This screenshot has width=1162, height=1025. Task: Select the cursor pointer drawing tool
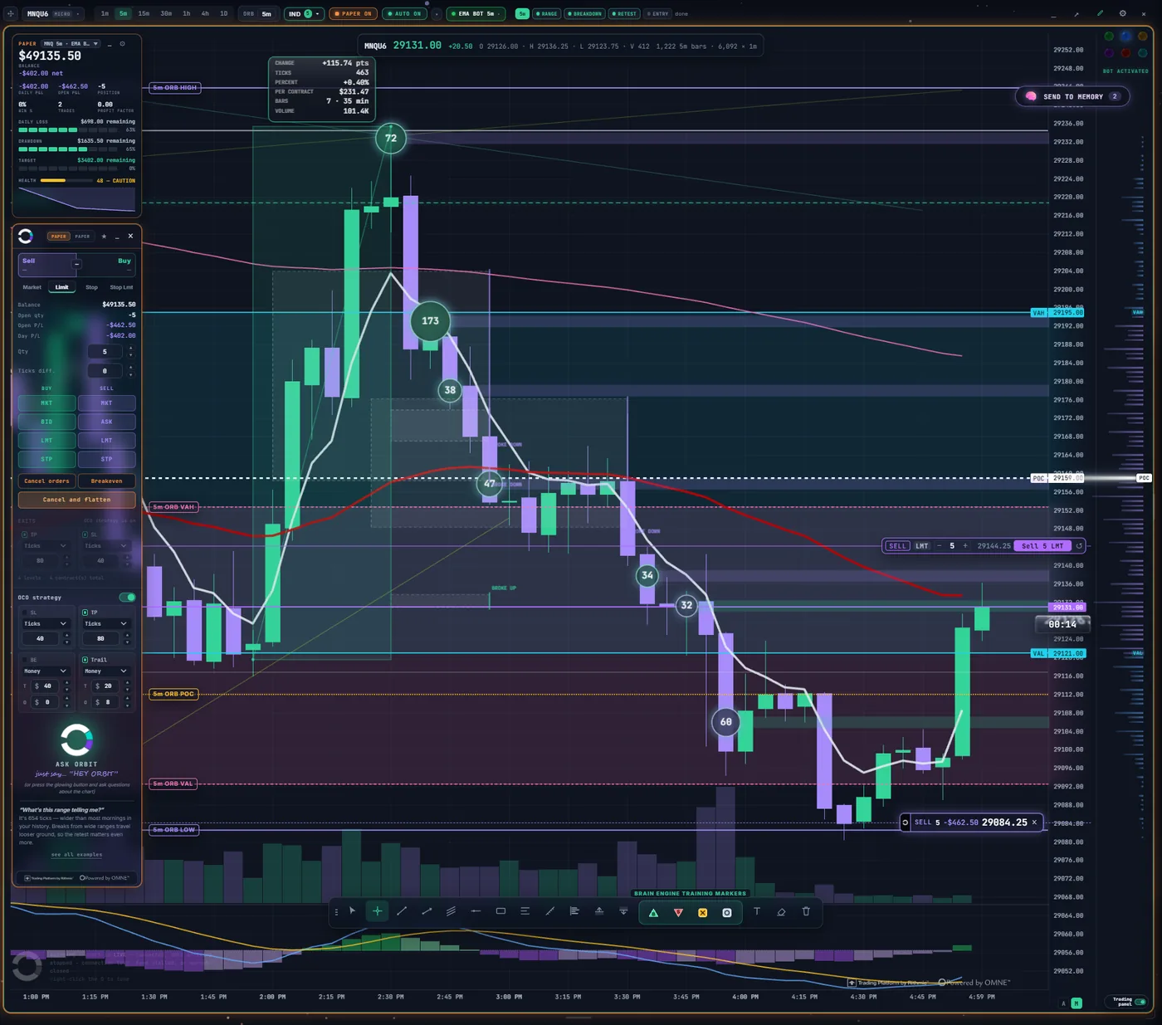[x=353, y=911]
